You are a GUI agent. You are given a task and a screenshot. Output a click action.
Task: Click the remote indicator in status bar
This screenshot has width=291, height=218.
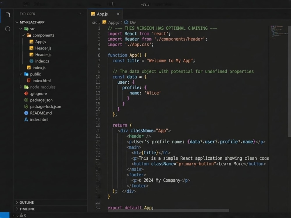pyautogui.click(x=4, y=215)
